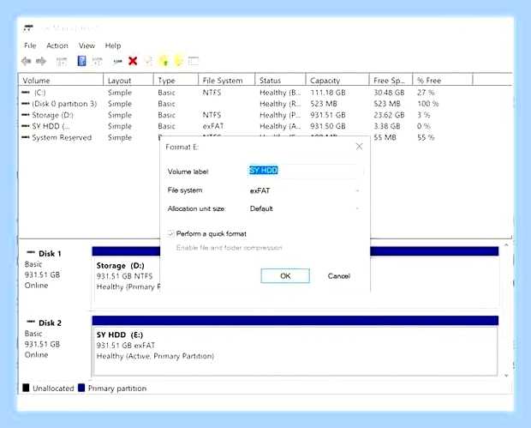Sort by the Volume column header
Viewport: 531px width, 428px height.
pyautogui.click(x=61, y=81)
